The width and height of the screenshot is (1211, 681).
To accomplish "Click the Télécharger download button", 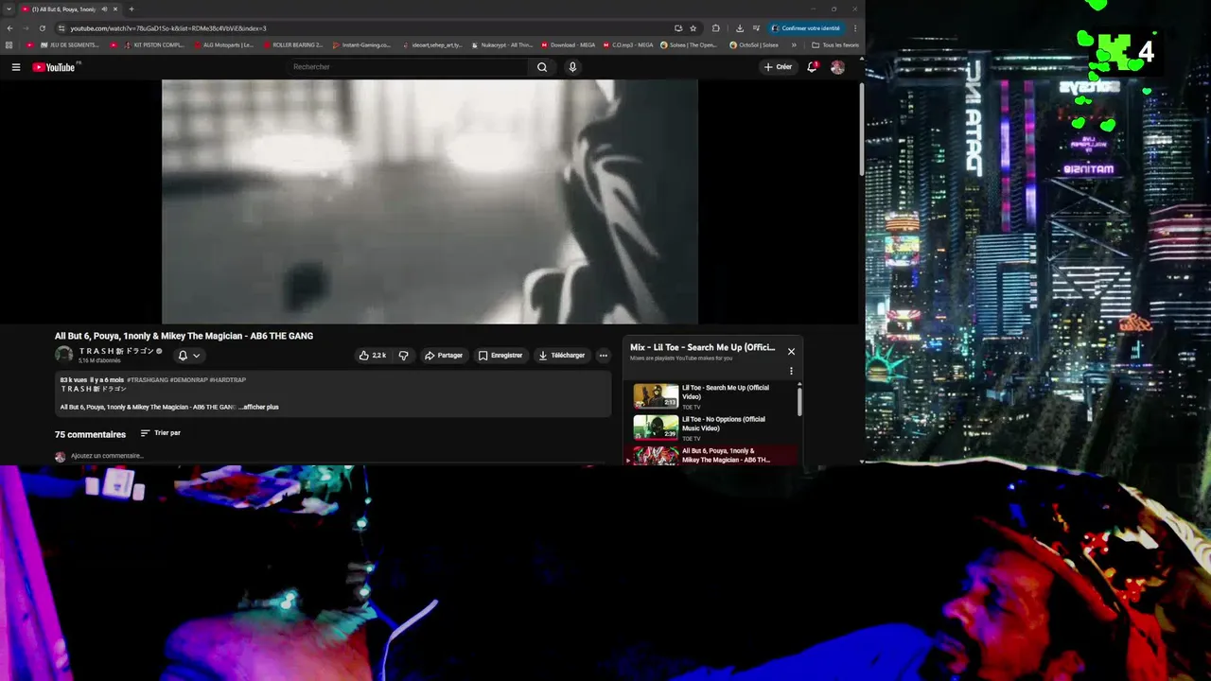I will tap(562, 356).
